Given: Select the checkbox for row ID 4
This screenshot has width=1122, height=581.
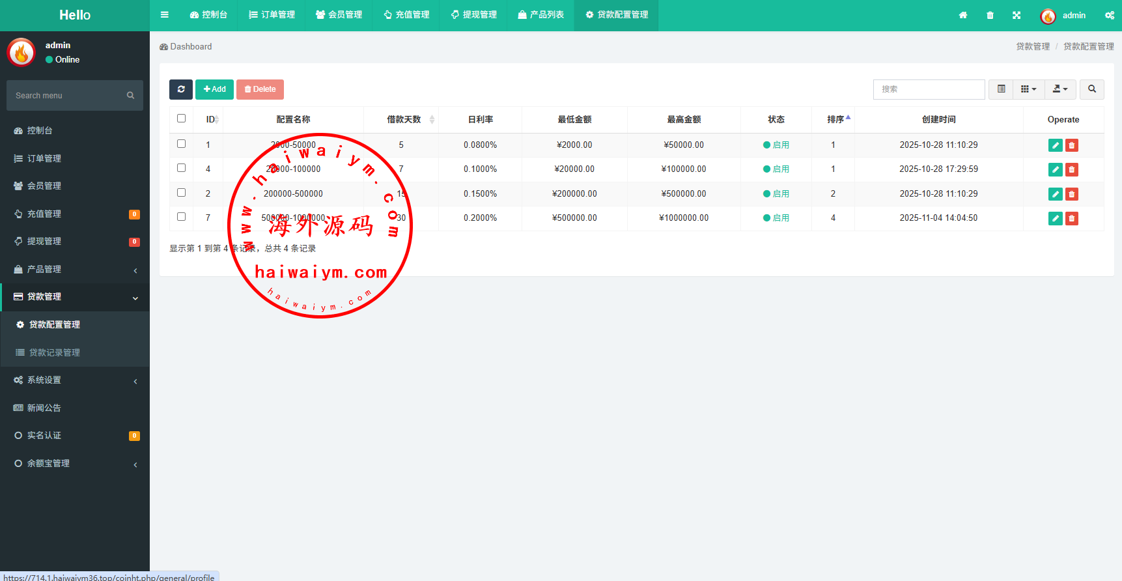Looking at the screenshot, I should (x=182, y=168).
